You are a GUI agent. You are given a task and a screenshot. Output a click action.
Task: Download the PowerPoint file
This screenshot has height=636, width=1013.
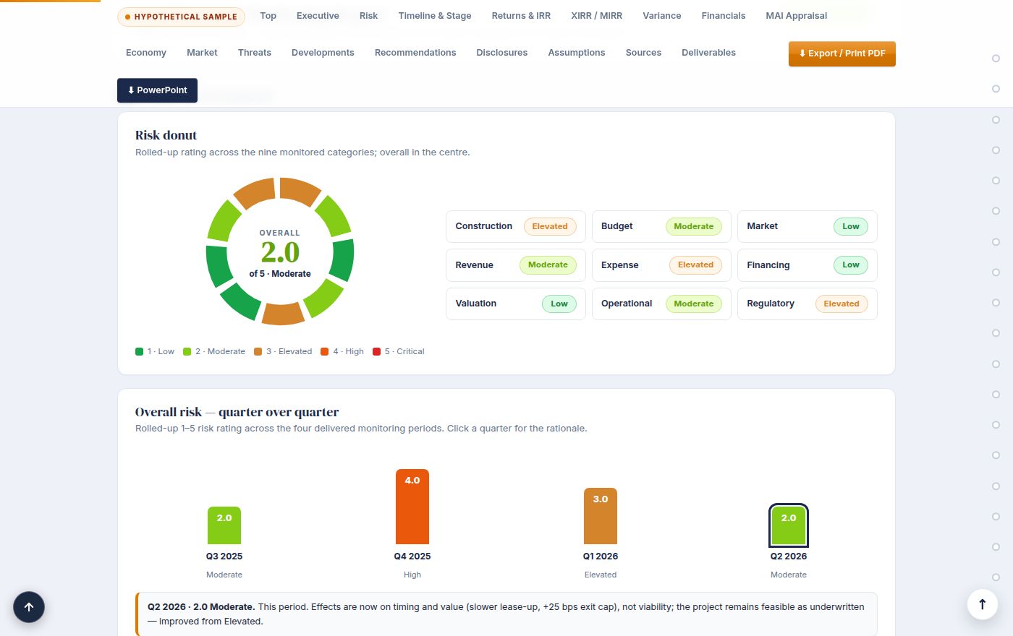tap(157, 90)
